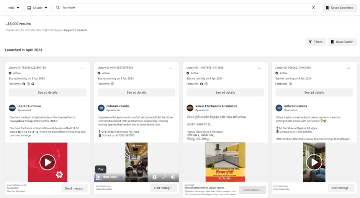Click the #MIFurniture #DecorativeGlow hashtag line
The image size is (360, 198).
click(313, 139)
